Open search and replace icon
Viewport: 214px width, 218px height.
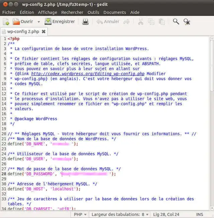187,22
